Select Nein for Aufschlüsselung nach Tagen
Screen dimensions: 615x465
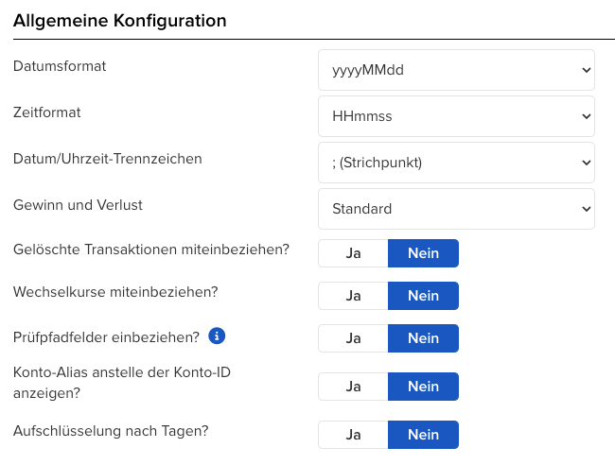point(423,435)
